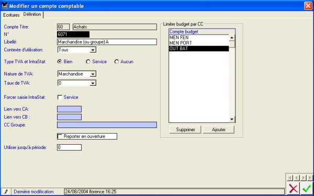Click the Lien vers CB field

(x=69, y=117)
